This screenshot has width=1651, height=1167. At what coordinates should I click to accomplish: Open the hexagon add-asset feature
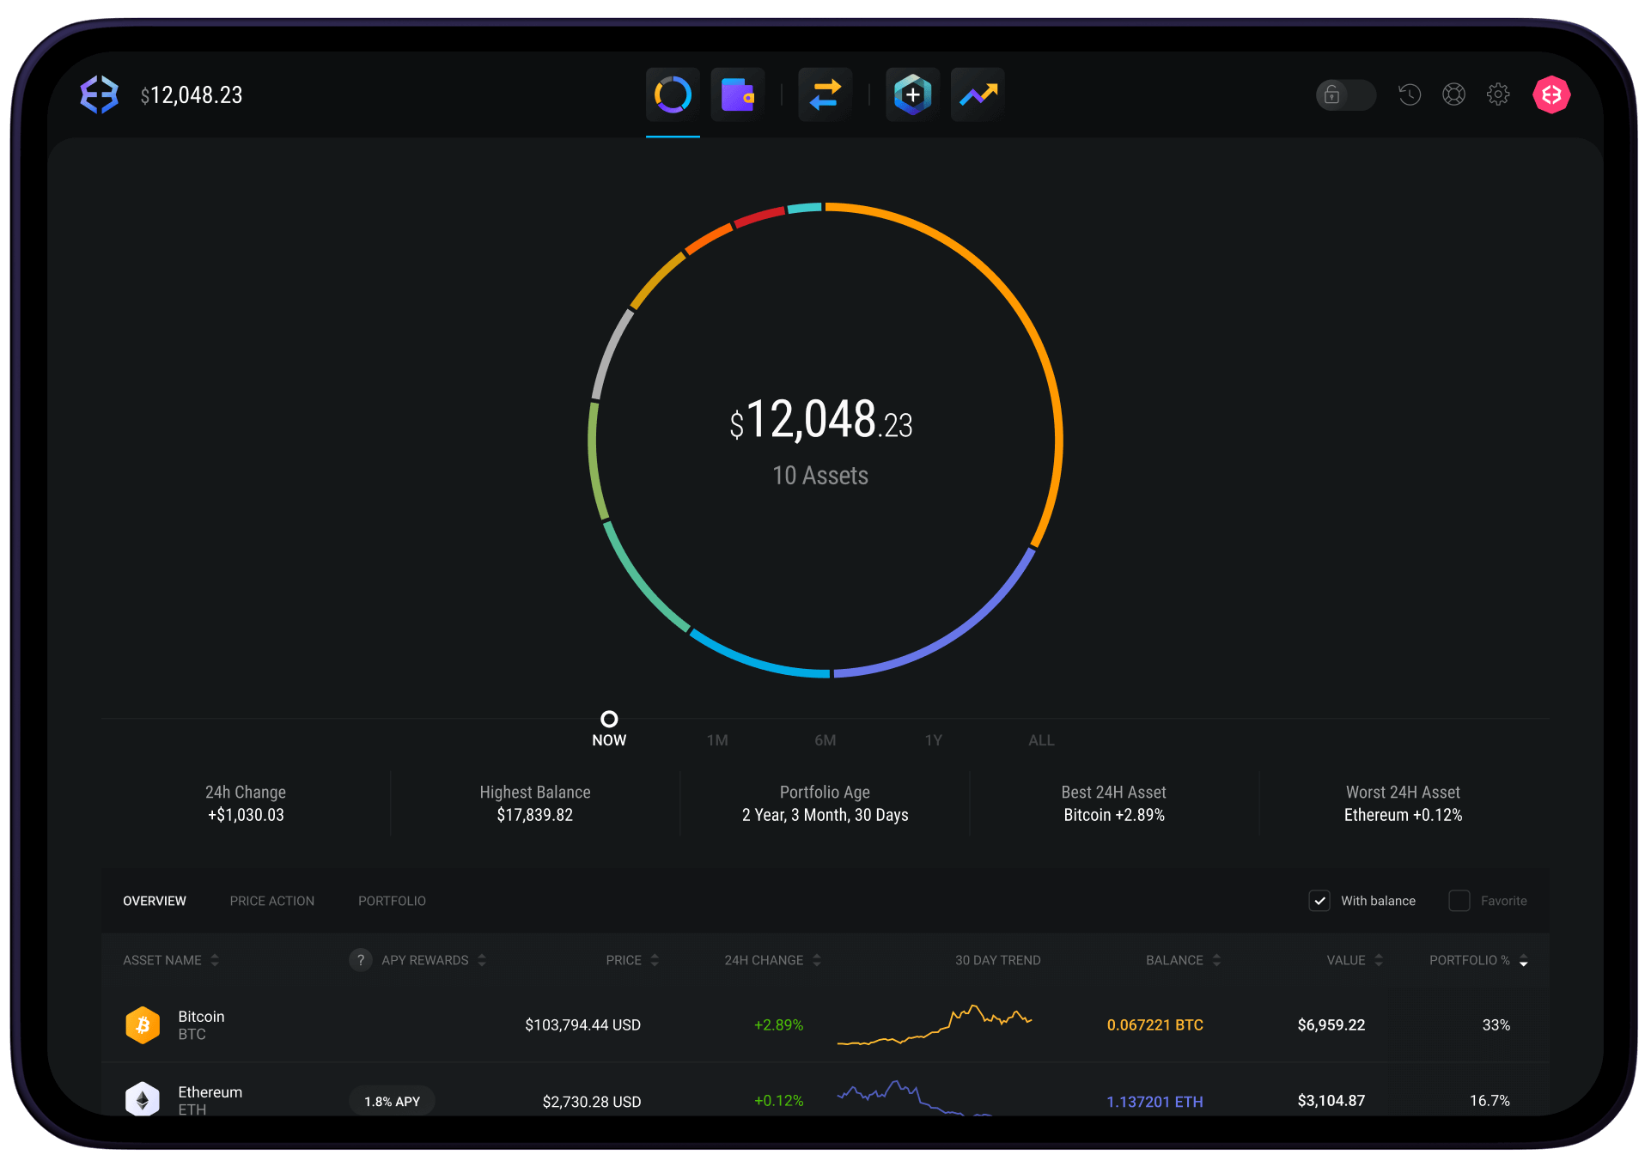[x=912, y=94]
